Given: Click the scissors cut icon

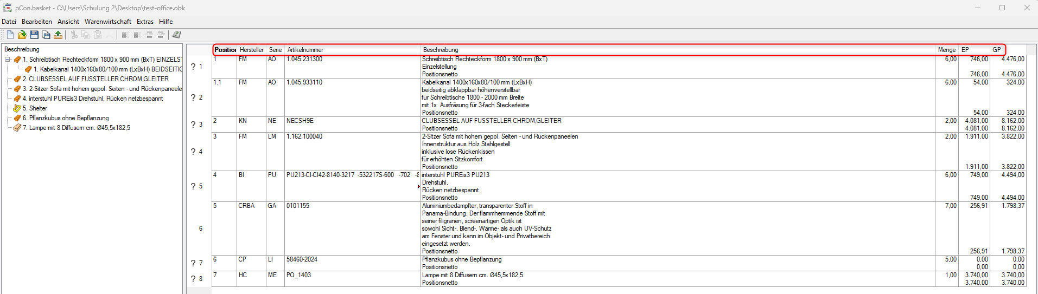Looking at the screenshot, I should [74, 35].
